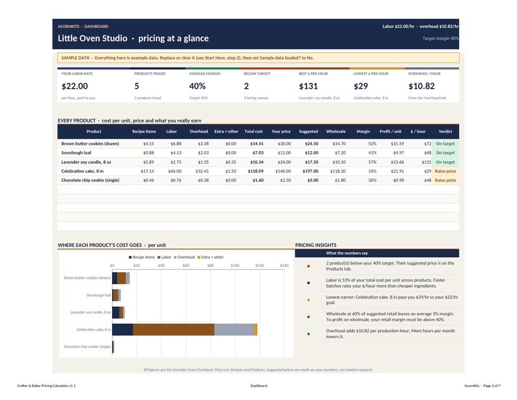Click the 'From the Overhead tab' caption
This screenshot has height=400, width=517.
point(427,98)
